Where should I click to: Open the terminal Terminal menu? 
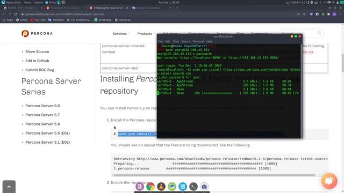click(x=198, y=41)
